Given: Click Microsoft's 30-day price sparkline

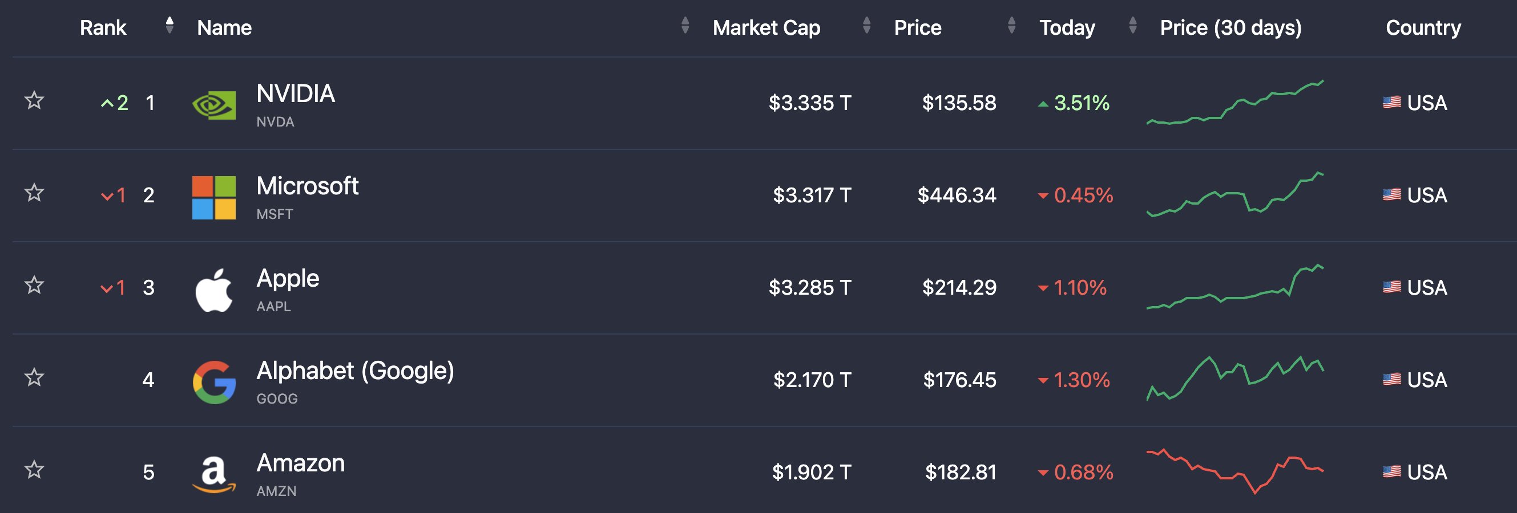Looking at the screenshot, I should pos(1235,194).
